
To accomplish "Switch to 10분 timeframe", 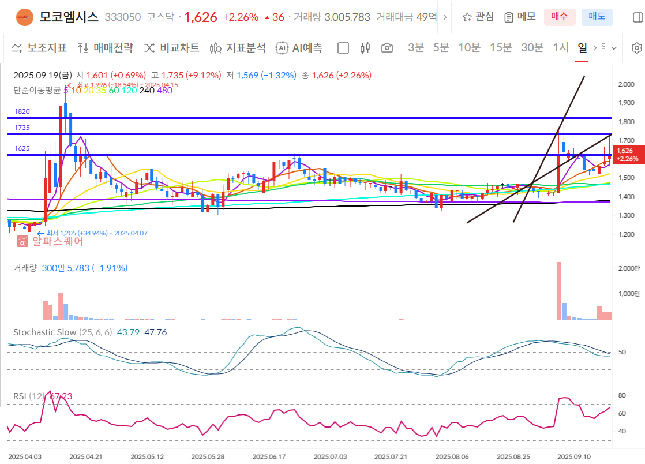I will coord(470,48).
